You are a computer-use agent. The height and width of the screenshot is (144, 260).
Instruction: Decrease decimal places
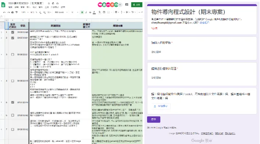coord(40,12)
